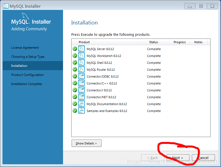Click green checkmark beside MySQL Server 8.0.12
Screen dimensions: 221x167
pos(75,49)
